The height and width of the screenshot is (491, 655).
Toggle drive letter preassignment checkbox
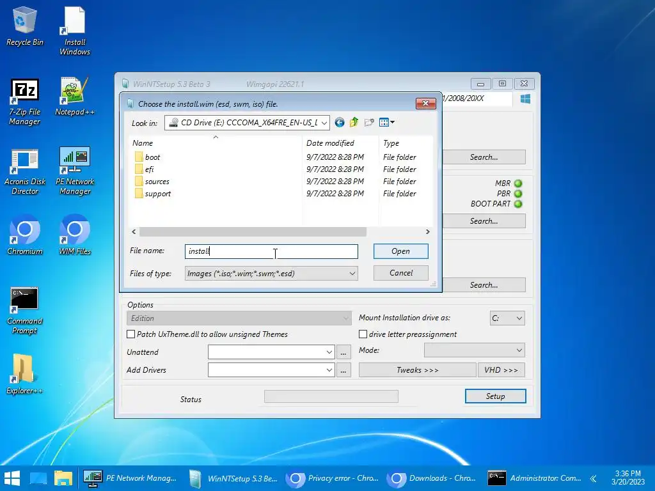(363, 334)
